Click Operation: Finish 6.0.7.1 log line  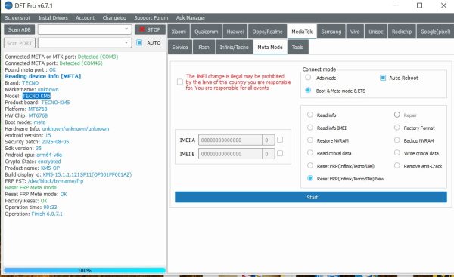(x=33, y=214)
